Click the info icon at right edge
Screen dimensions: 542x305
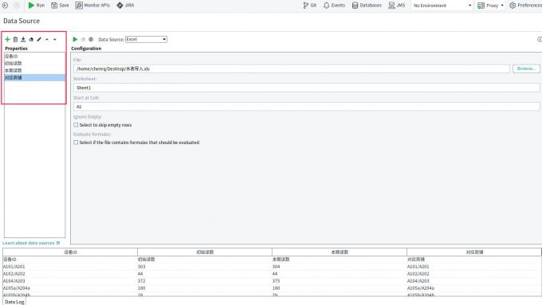coord(540,39)
